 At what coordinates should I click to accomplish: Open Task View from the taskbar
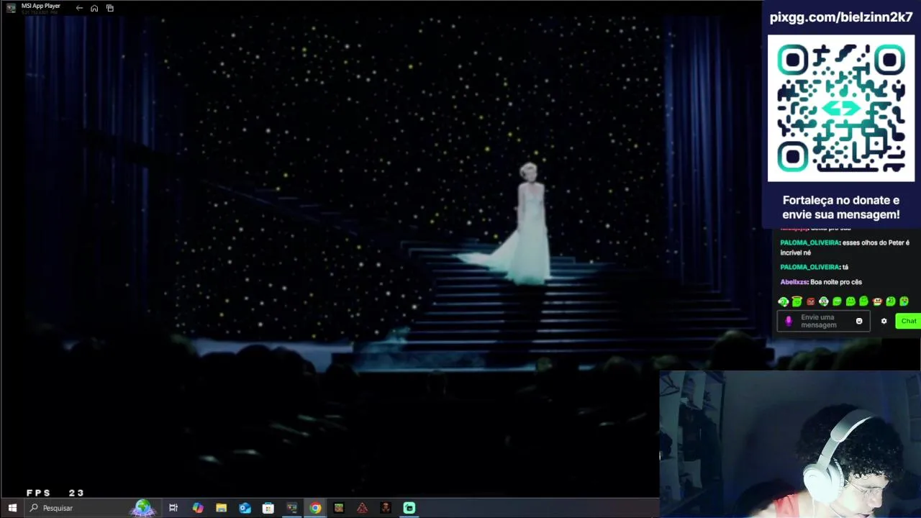pyautogui.click(x=173, y=508)
